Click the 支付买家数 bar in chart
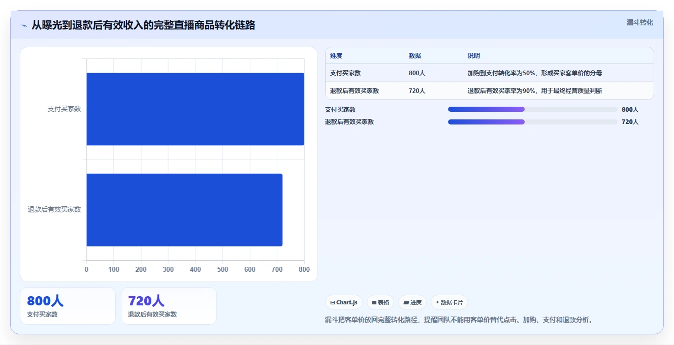 click(x=195, y=109)
